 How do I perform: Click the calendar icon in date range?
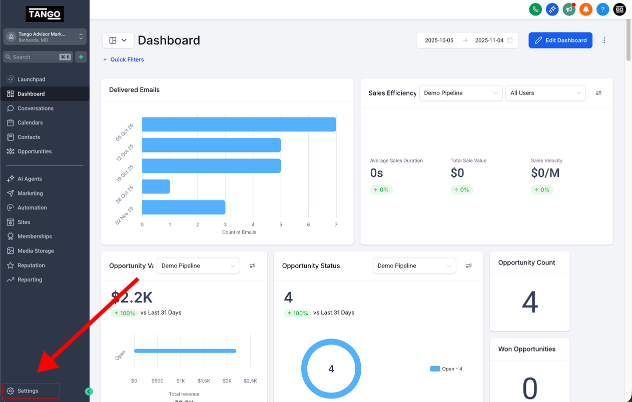[x=510, y=40]
